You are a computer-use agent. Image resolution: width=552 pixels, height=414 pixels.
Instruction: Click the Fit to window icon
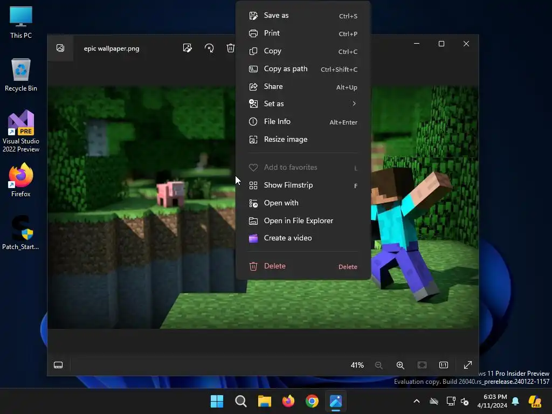tap(422, 365)
